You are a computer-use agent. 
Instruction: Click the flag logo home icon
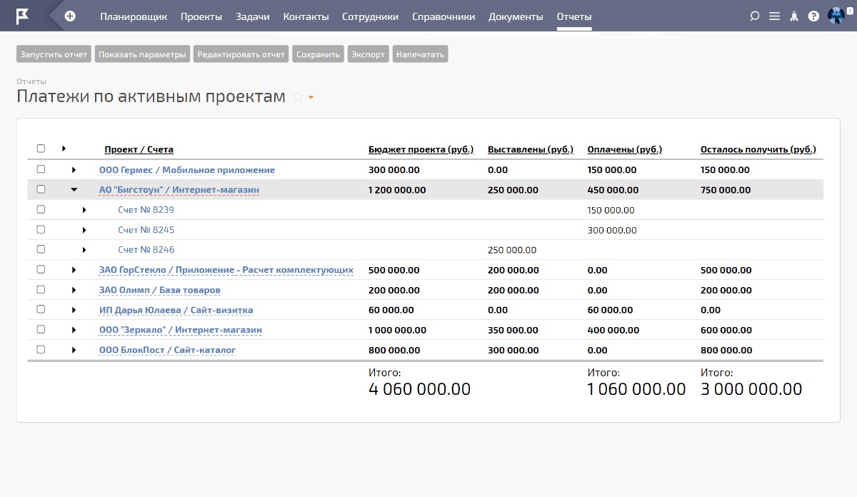click(23, 16)
